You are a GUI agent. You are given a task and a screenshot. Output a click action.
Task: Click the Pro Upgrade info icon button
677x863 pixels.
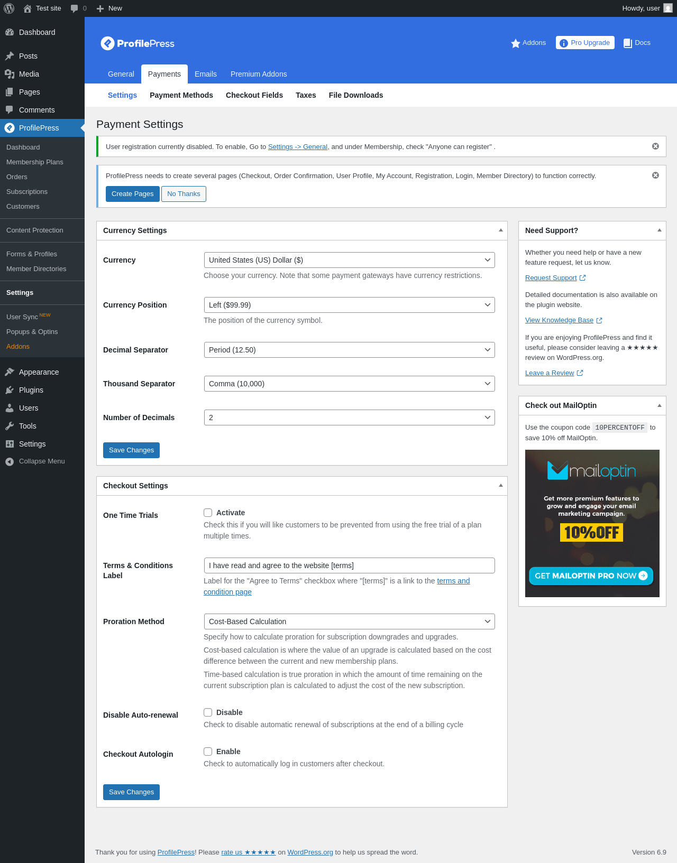click(x=564, y=43)
